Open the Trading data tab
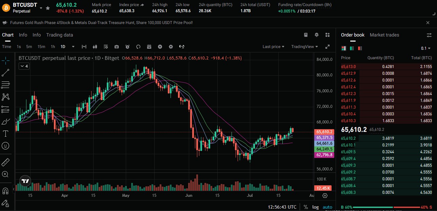Image resolution: width=437 pixels, height=211 pixels. click(x=60, y=35)
